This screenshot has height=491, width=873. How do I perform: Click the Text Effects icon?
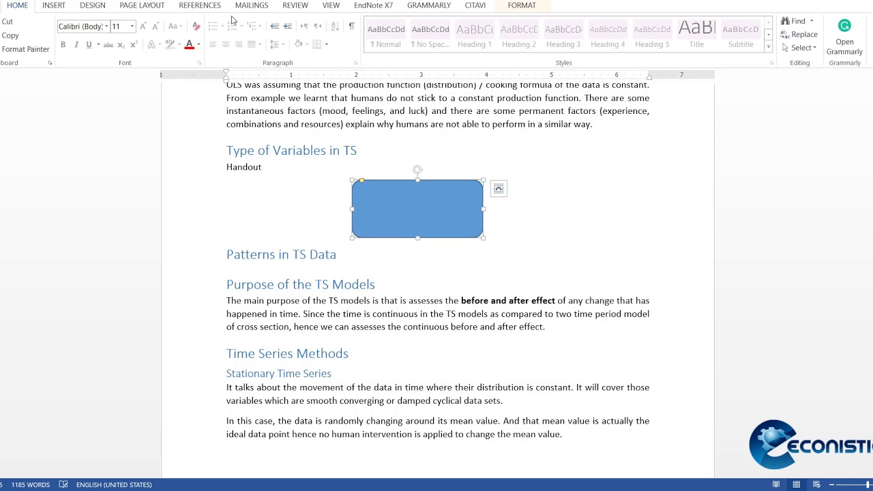(x=151, y=44)
